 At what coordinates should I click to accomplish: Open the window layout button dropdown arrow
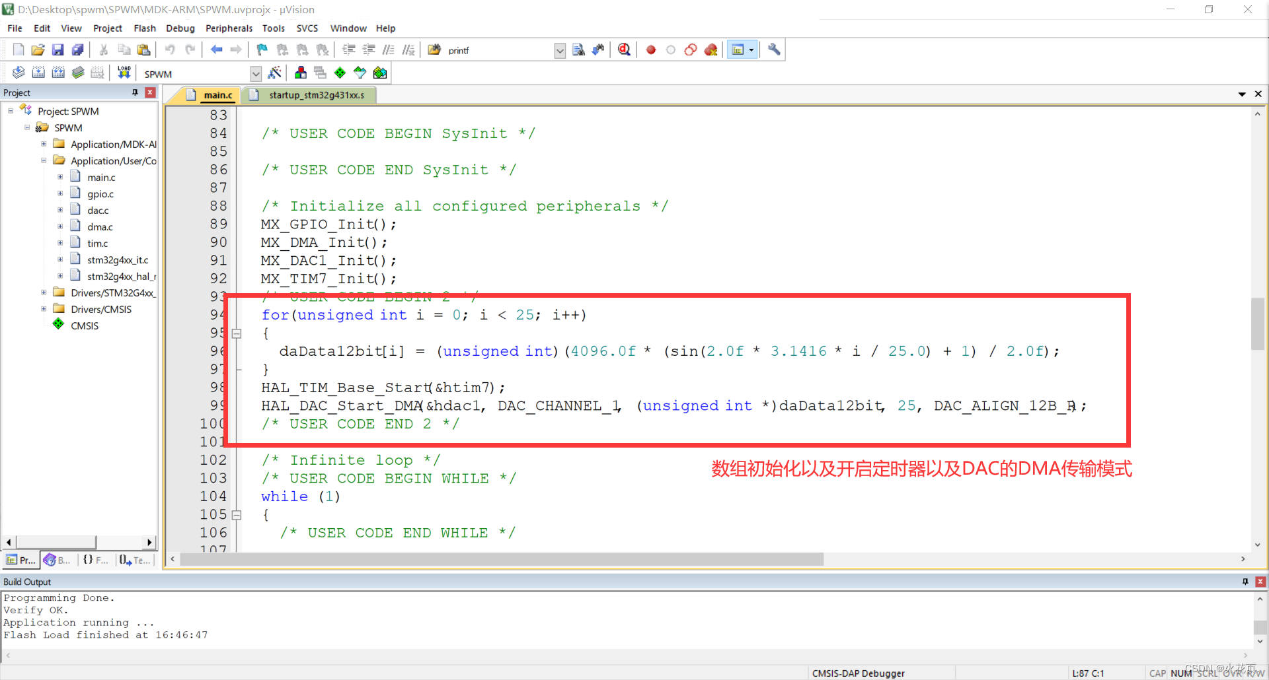(751, 50)
